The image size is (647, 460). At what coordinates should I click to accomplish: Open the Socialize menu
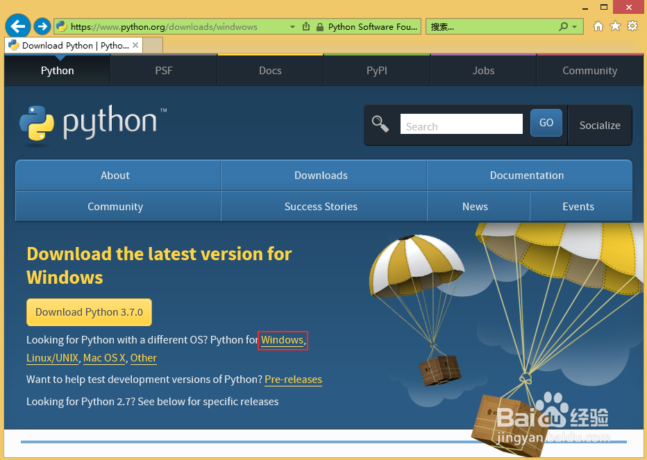coord(600,125)
